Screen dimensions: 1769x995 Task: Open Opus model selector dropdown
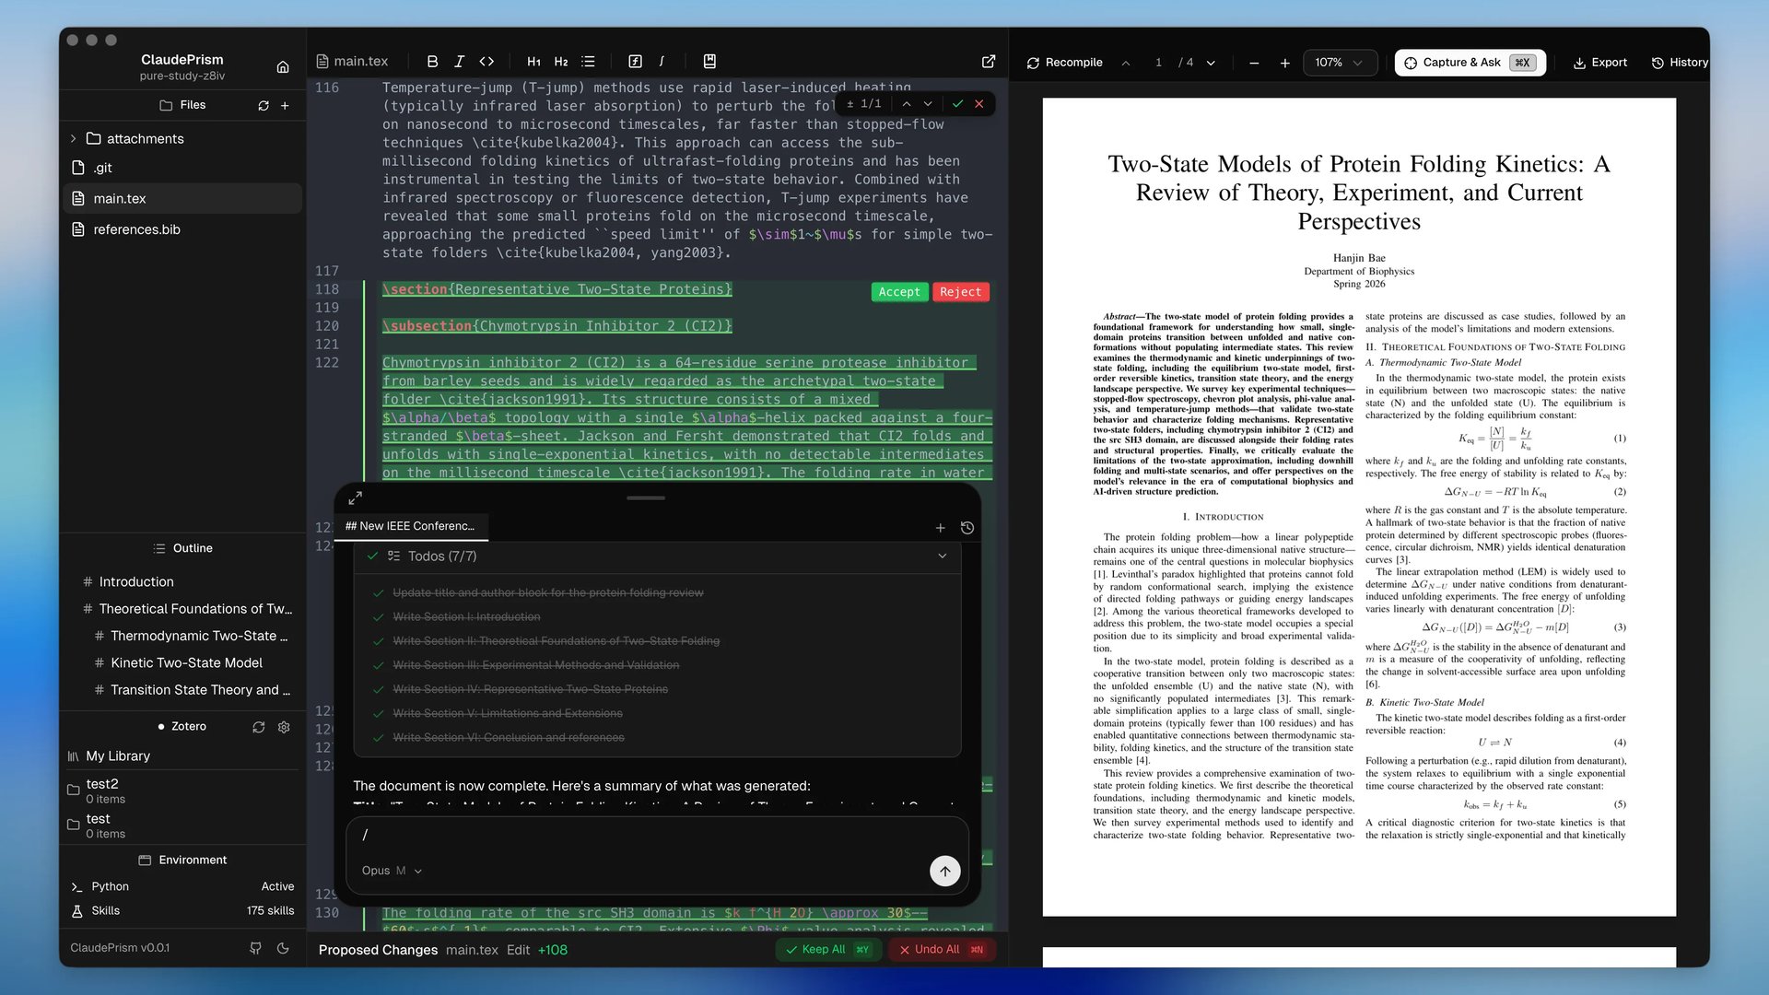pos(392,871)
